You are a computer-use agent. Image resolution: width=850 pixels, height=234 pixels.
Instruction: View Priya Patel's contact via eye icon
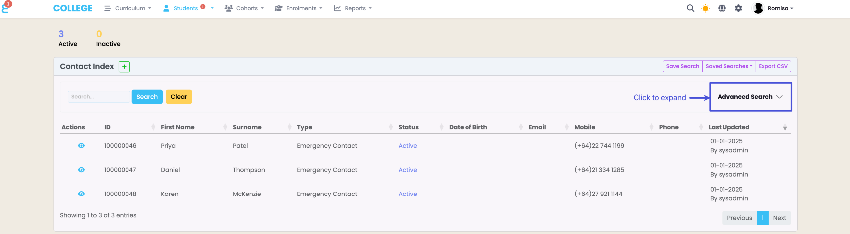tap(81, 146)
